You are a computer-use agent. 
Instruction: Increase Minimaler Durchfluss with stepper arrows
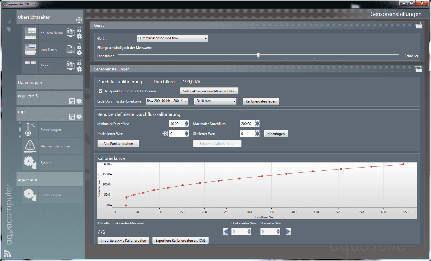tap(187, 122)
